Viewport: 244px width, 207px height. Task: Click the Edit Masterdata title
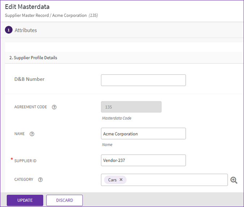point(27,7)
